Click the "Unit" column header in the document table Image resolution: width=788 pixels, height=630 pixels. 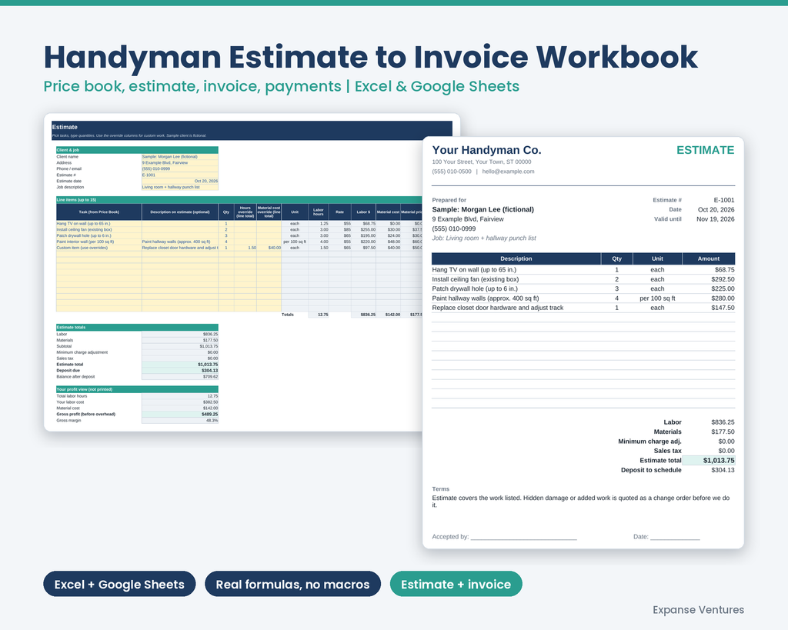657,258
